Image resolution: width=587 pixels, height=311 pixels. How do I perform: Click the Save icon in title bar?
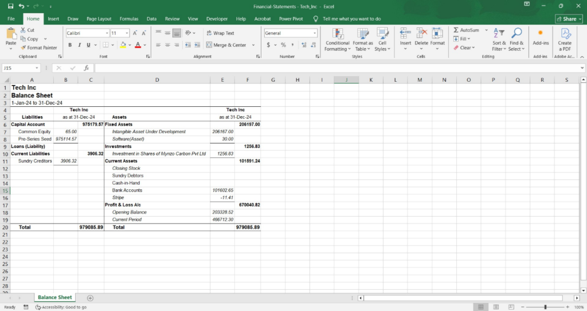10,6
